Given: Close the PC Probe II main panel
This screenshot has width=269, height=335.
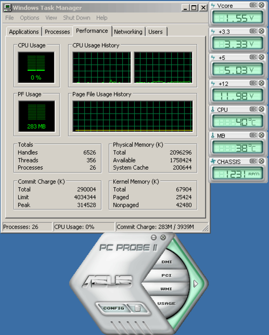Looking at the screenshot, I should point(163,237).
